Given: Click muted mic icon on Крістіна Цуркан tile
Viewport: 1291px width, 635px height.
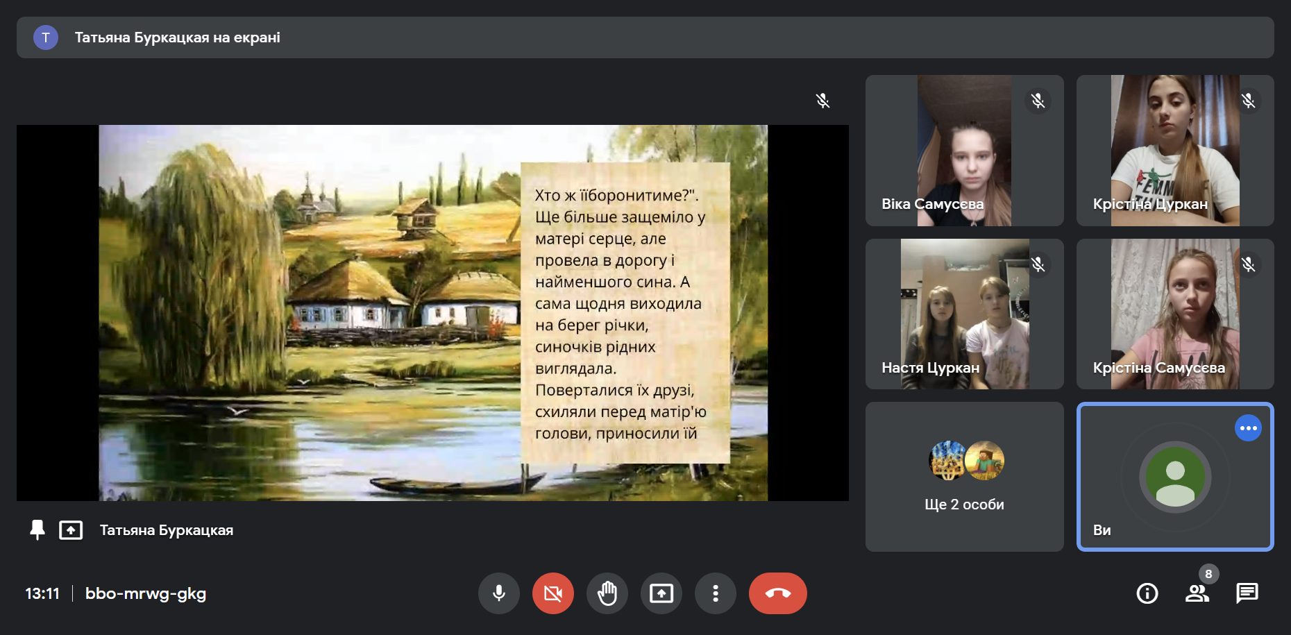Looking at the screenshot, I should click(1248, 101).
